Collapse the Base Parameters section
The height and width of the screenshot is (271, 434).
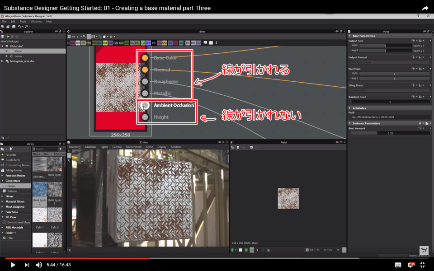[349, 36]
